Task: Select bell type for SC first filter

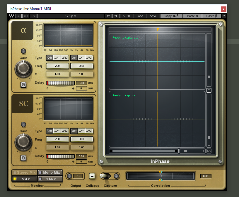Action: pos(65,131)
